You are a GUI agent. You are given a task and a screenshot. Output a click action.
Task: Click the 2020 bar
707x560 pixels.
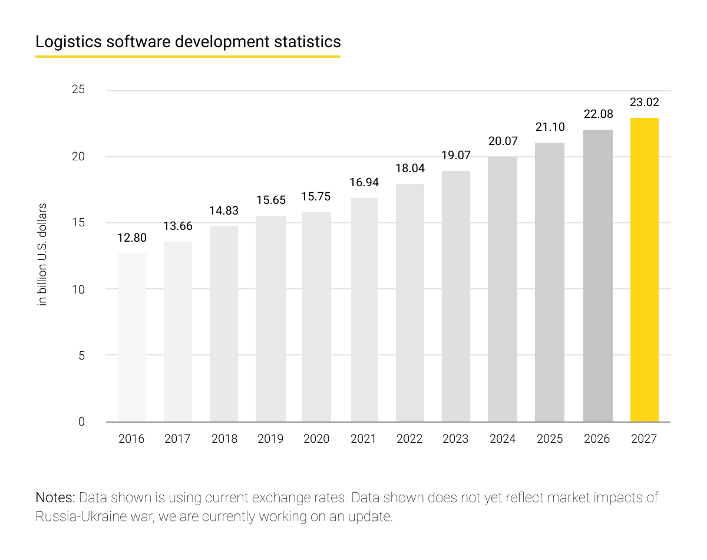(x=316, y=317)
